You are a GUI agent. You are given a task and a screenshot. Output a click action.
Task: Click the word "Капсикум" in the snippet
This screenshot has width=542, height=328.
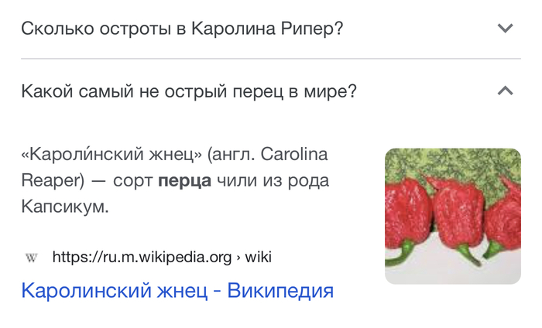65,207
